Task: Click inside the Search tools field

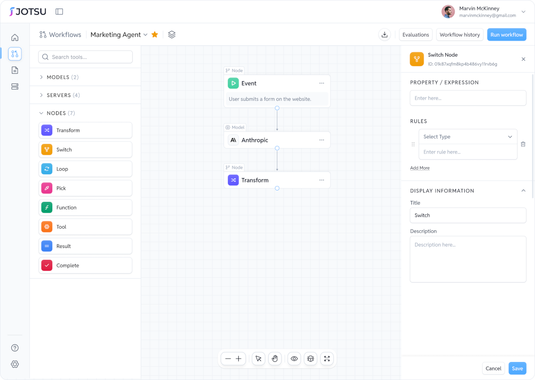Action: click(x=85, y=57)
